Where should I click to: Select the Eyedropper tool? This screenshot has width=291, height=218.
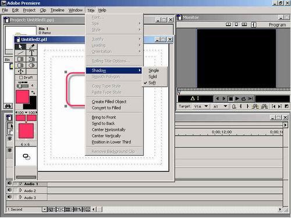[31, 47]
